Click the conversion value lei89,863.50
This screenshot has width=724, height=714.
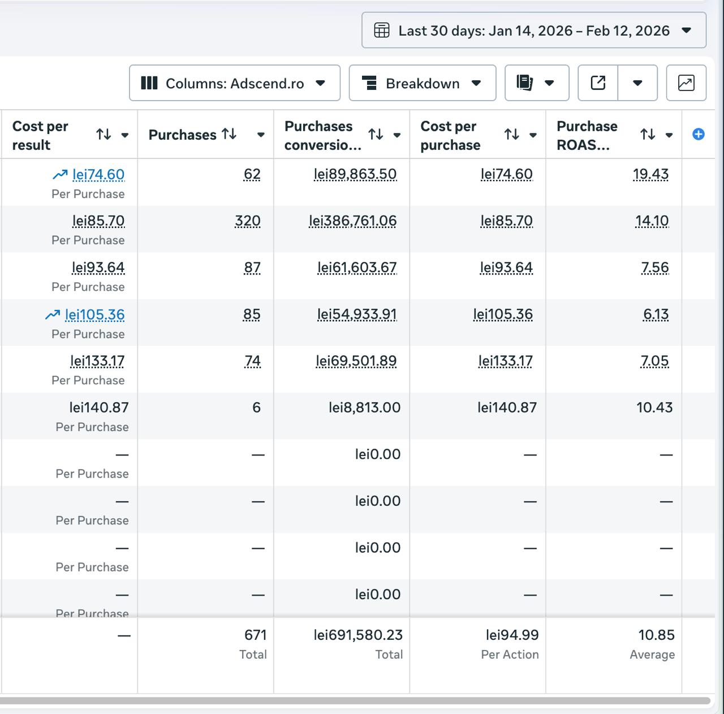coord(355,174)
